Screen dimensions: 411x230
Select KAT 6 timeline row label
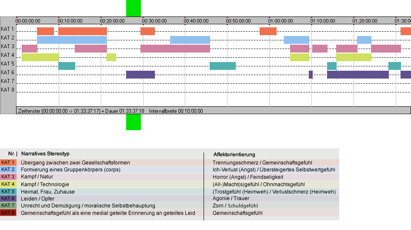[x=7, y=72]
